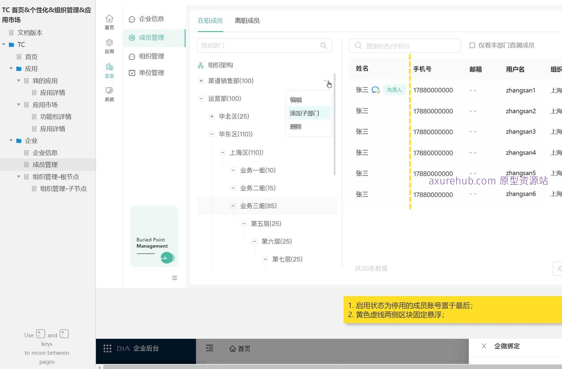The width and height of the screenshot is (562, 369).
Task: Switch to the 离职成员 tab
Action: [x=247, y=20]
